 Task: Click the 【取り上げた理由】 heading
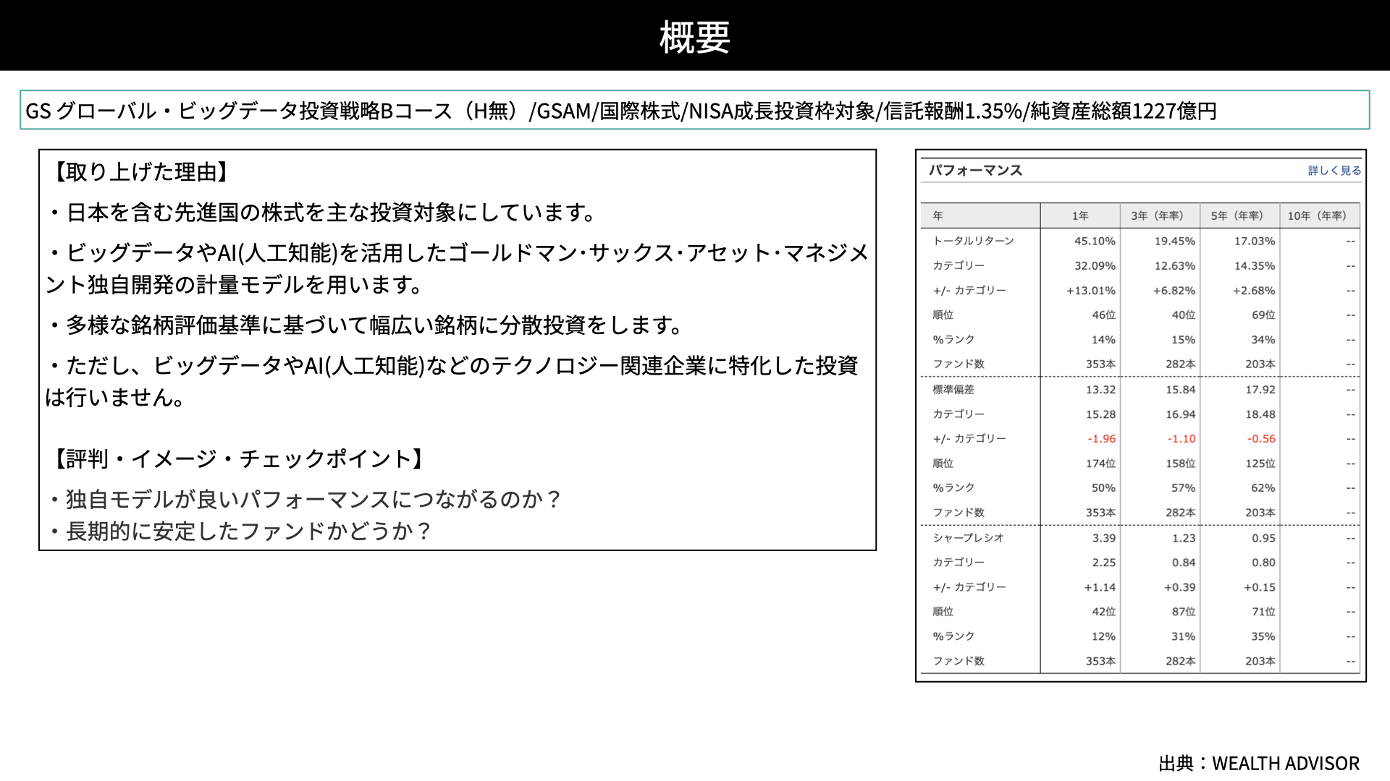pos(140,172)
